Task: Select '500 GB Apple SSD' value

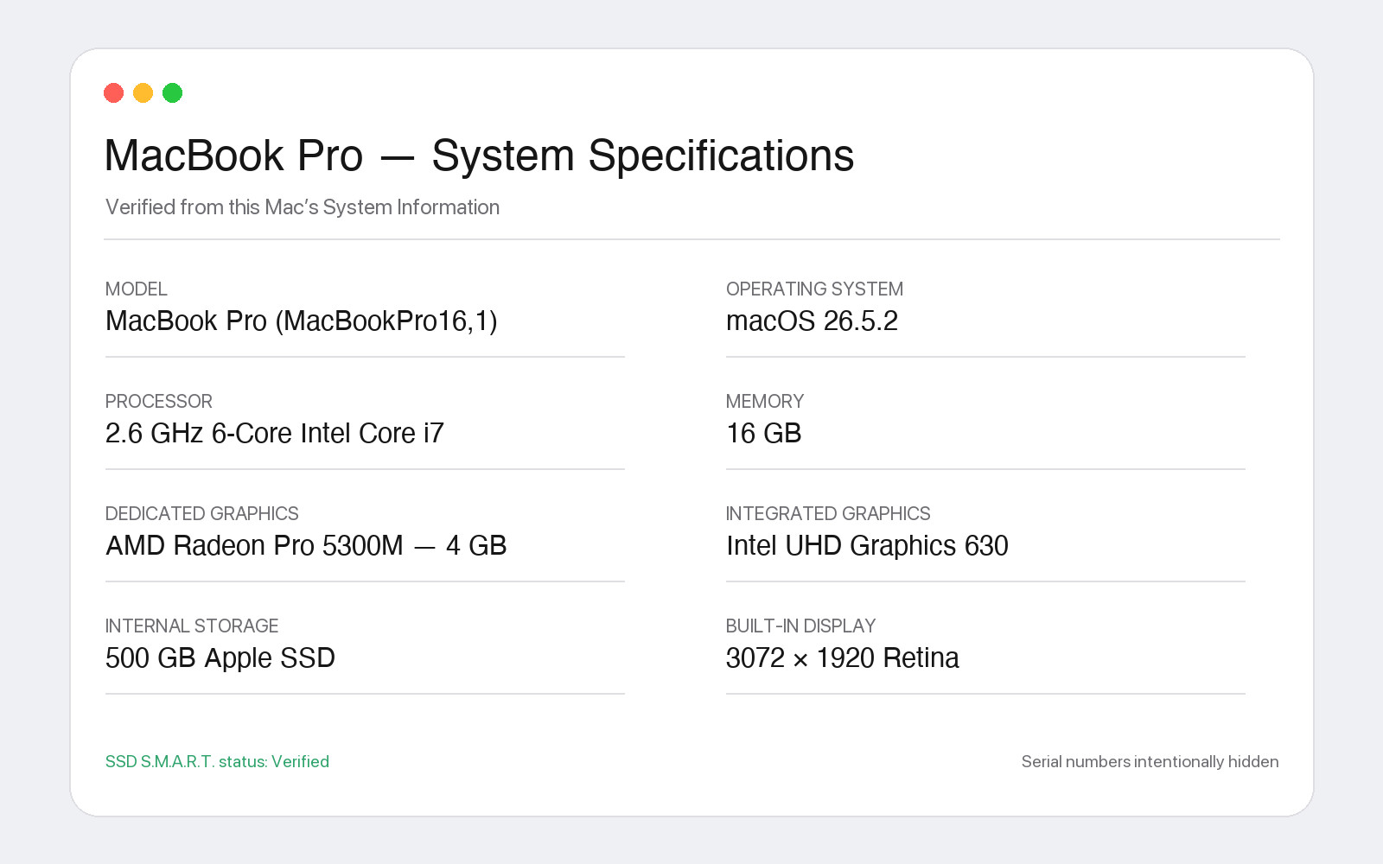Action: tap(220, 658)
